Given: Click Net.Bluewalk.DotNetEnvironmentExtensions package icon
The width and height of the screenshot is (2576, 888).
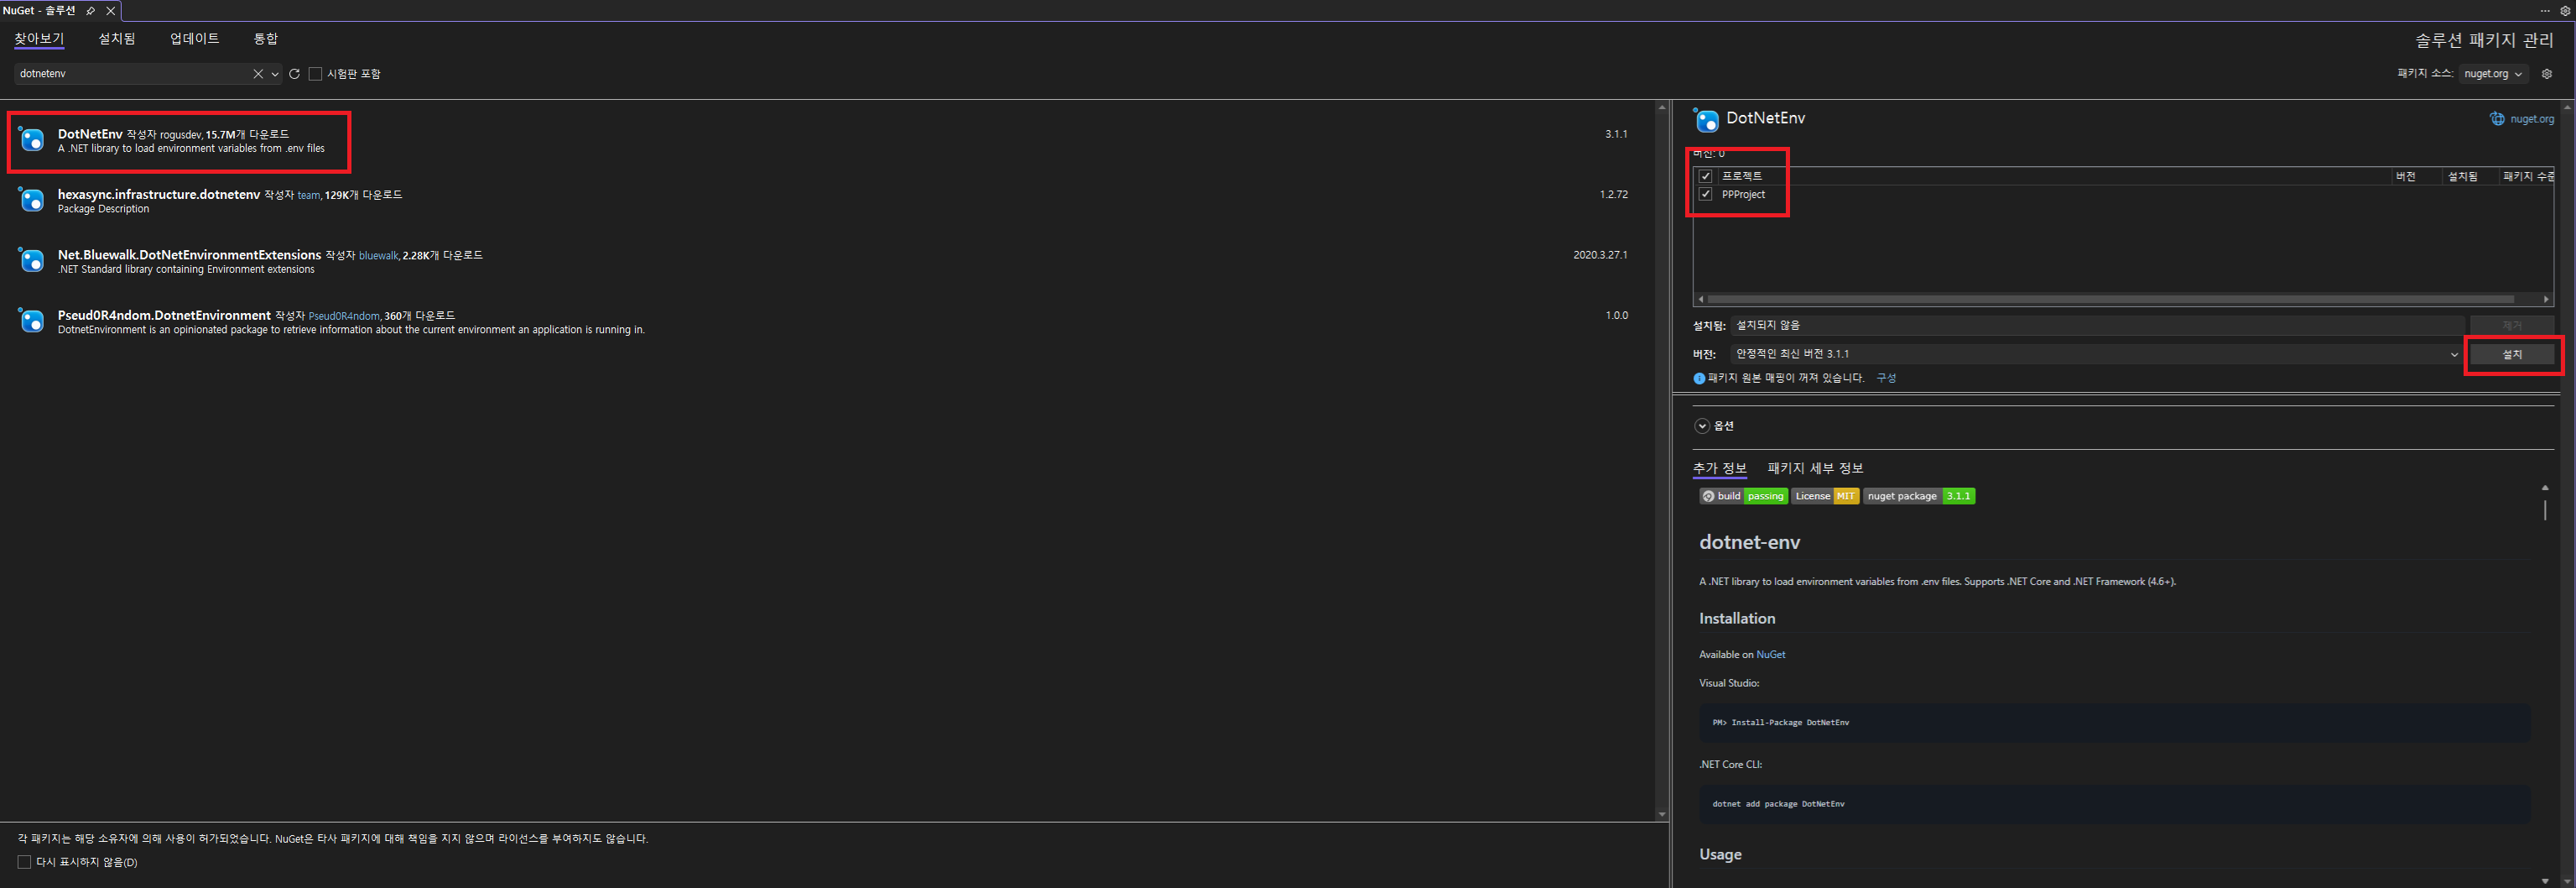Looking at the screenshot, I should [31, 260].
